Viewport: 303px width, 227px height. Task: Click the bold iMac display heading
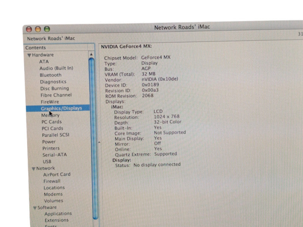coord(117,107)
